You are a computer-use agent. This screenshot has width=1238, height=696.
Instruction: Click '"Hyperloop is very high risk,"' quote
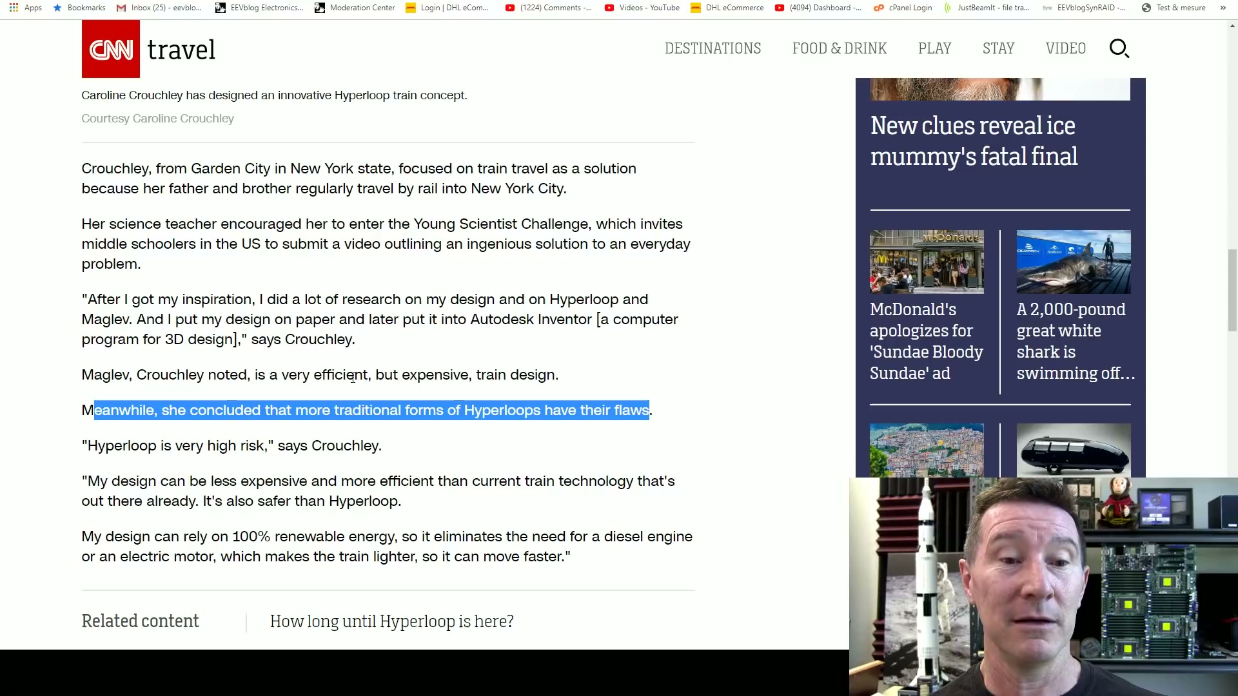pos(177,446)
